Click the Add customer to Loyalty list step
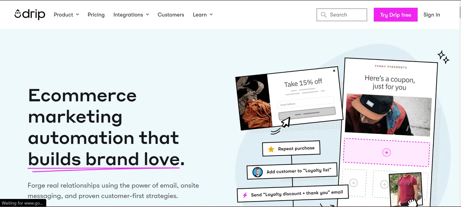Viewport: 461px width, 207px height. click(x=292, y=171)
